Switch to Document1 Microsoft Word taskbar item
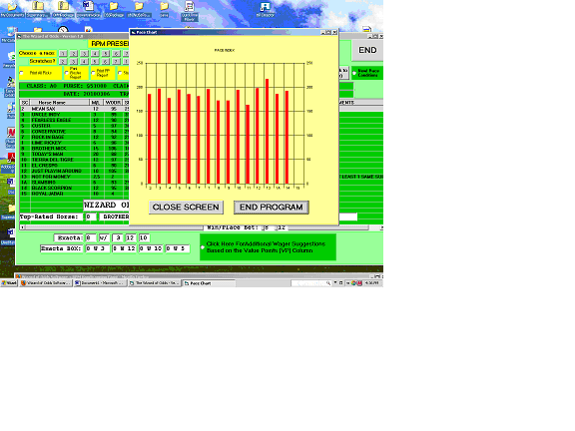Image resolution: width=575 pixels, height=431 pixels. coord(100,283)
